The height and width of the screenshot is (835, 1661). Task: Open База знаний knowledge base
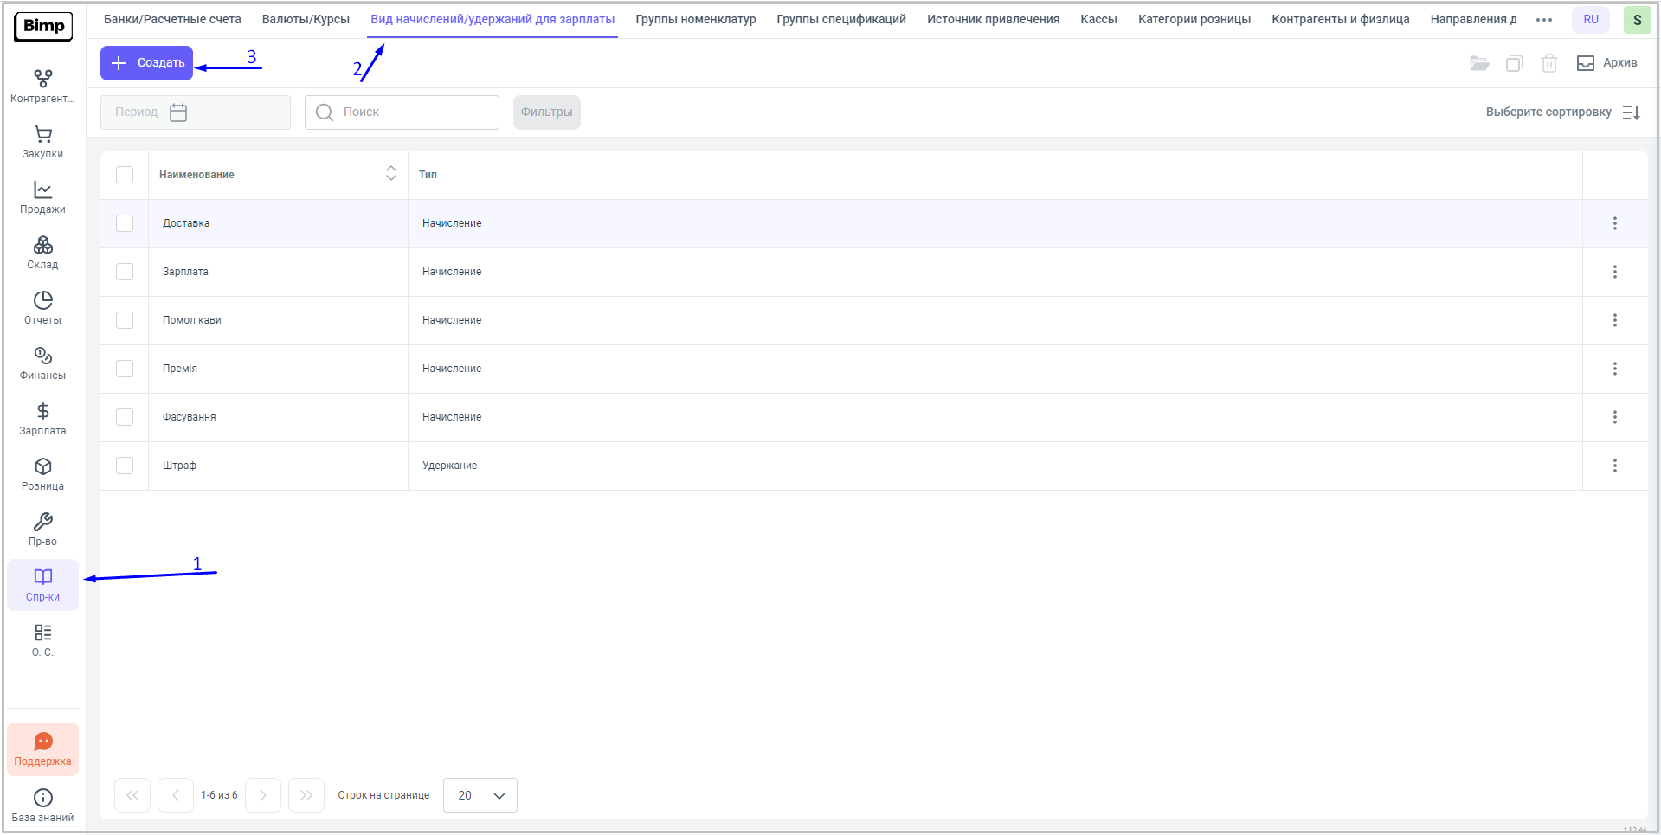(x=42, y=805)
